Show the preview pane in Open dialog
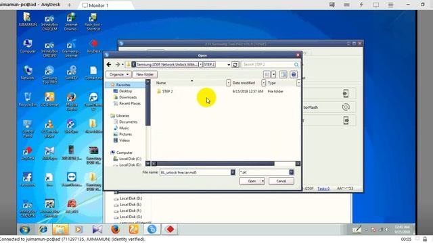433x243 pixels. (283, 74)
